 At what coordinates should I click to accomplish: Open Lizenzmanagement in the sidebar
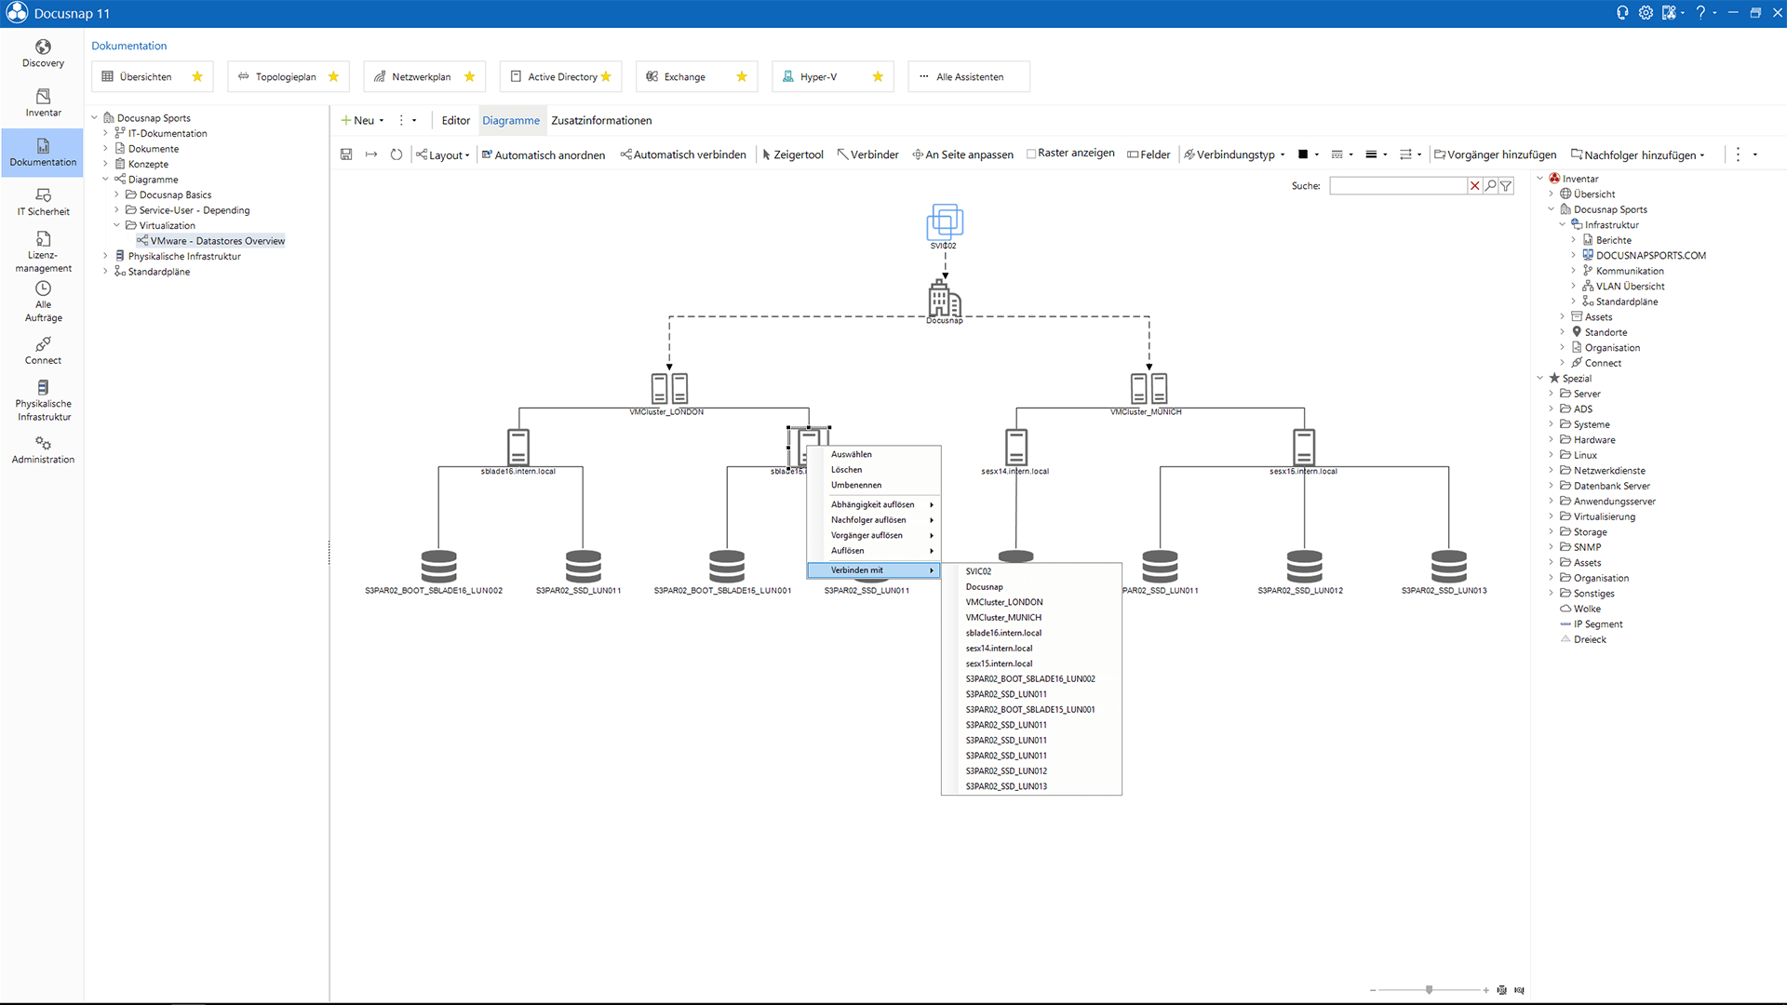point(43,251)
